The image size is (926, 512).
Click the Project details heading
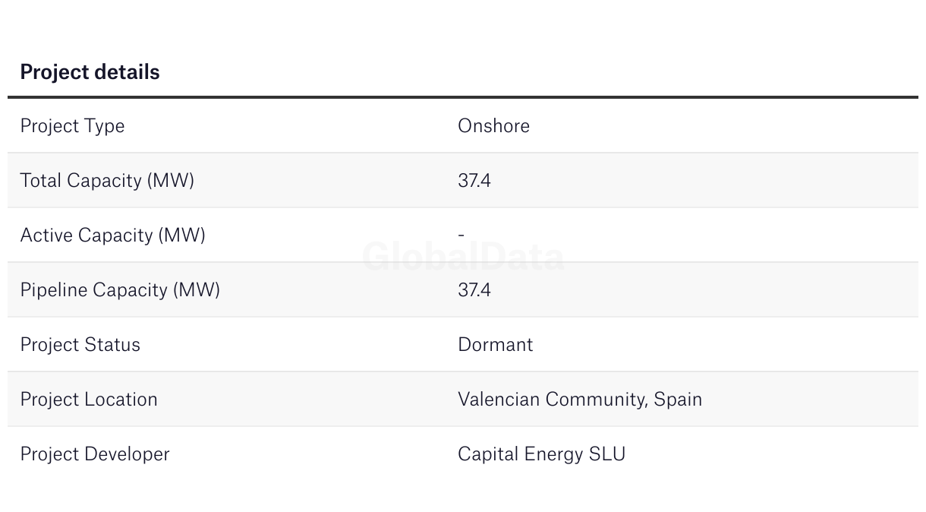point(90,72)
